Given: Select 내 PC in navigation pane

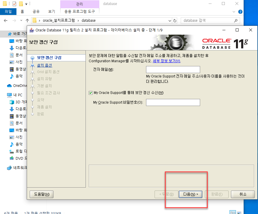Looking at the screenshot, I should pyautogui.click(x=15, y=95).
